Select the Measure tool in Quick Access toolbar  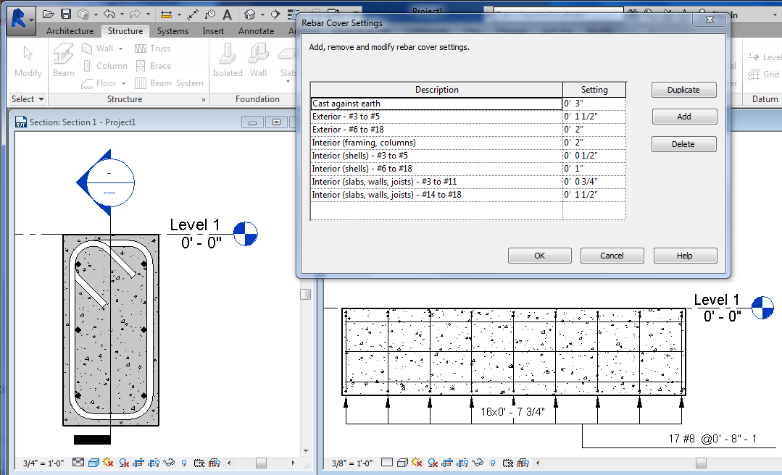click(x=167, y=14)
